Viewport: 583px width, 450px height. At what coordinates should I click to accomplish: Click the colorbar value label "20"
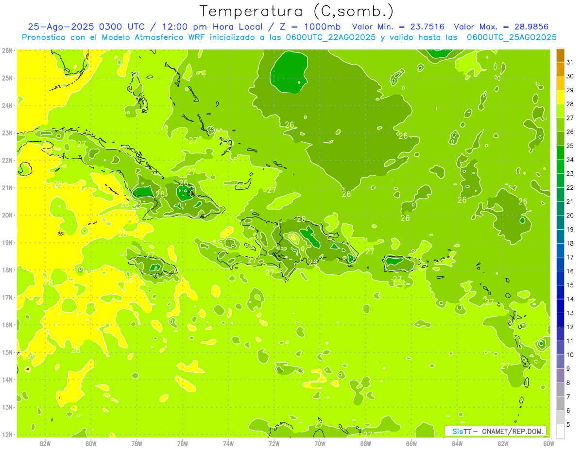570,216
